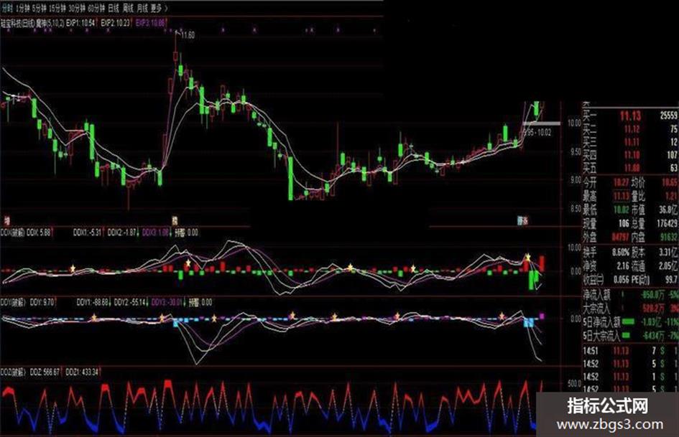Click the 换手 turnover rate 8.60%
This screenshot has width=679, height=437.
coord(621,252)
